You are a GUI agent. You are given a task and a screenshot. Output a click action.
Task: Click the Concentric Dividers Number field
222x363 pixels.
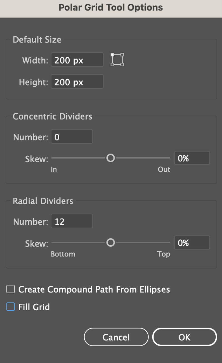[72, 136]
